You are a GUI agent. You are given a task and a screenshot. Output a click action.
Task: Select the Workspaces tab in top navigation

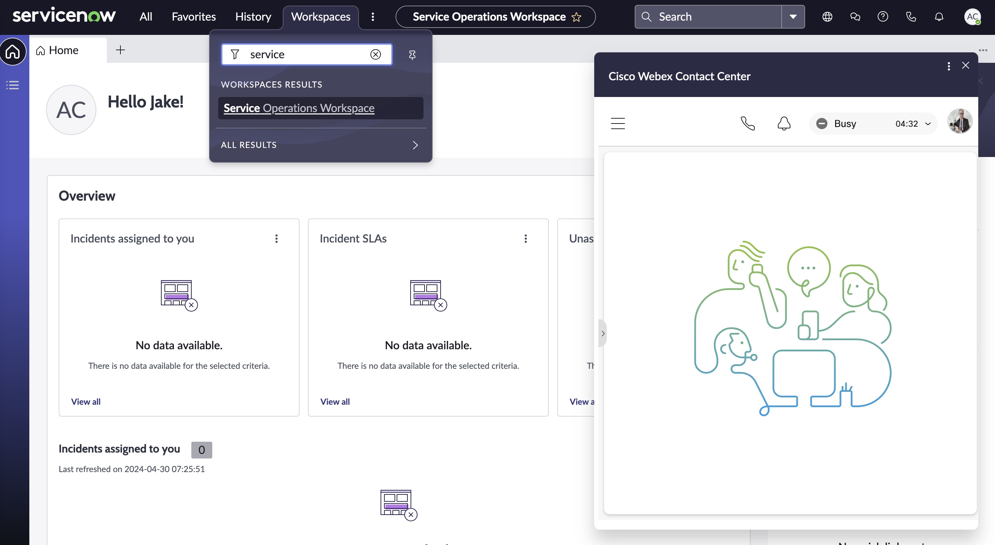coord(320,16)
